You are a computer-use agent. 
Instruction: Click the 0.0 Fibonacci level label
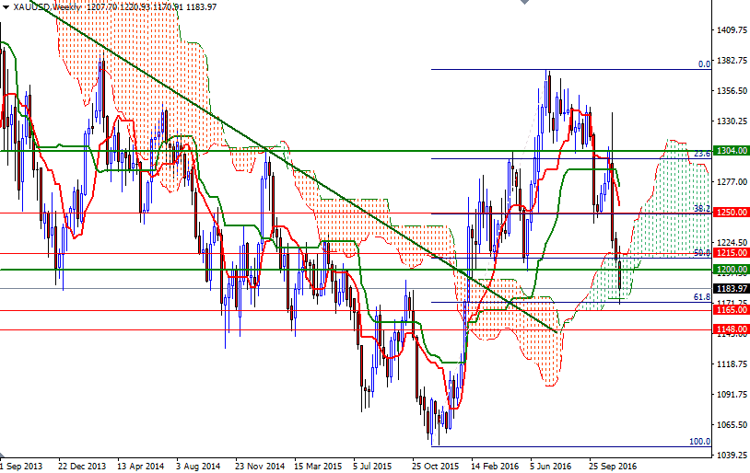[703, 64]
